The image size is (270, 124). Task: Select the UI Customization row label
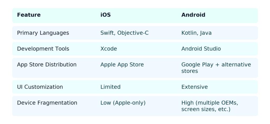(x=40, y=87)
